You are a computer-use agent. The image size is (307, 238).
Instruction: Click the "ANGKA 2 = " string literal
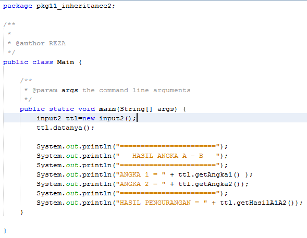click(141, 184)
